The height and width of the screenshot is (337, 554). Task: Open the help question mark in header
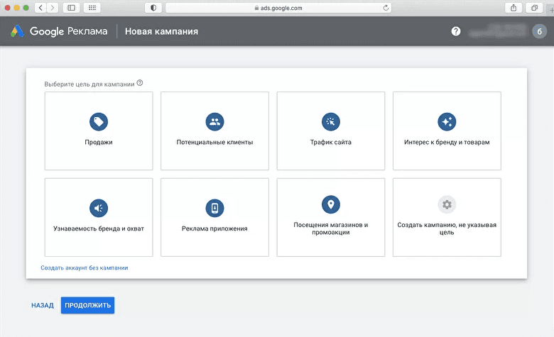(456, 31)
